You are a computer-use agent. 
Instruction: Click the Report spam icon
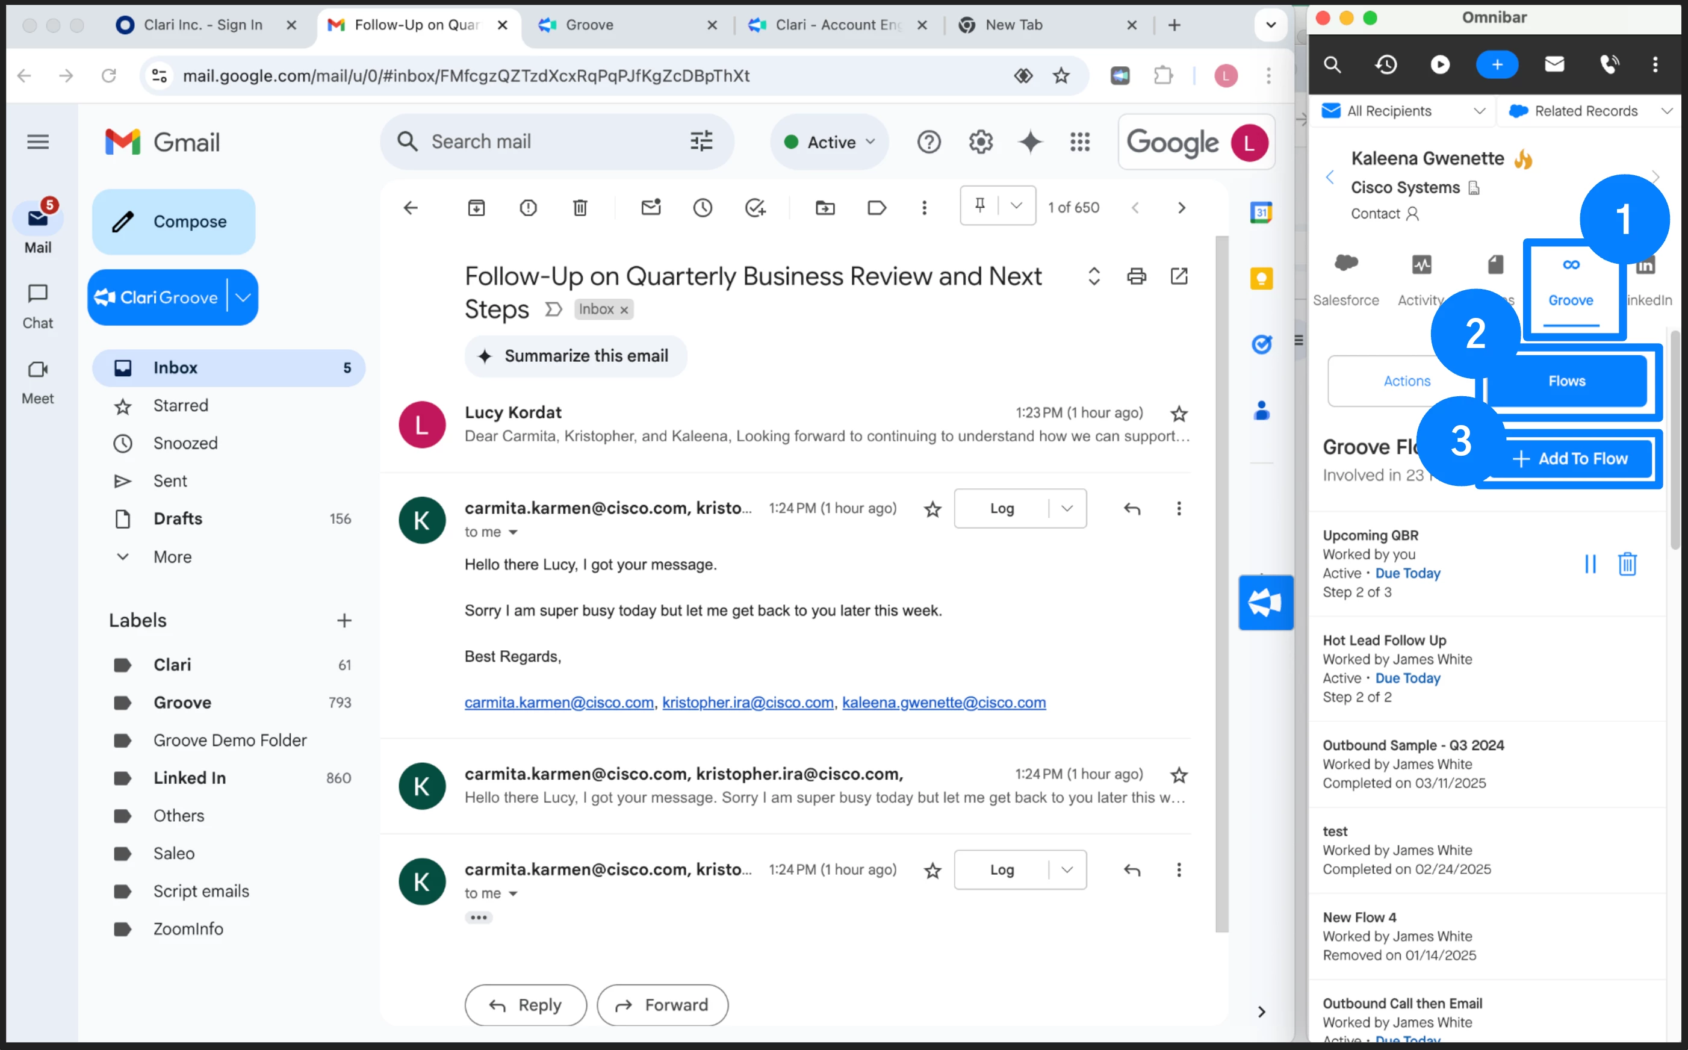pos(528,208)
